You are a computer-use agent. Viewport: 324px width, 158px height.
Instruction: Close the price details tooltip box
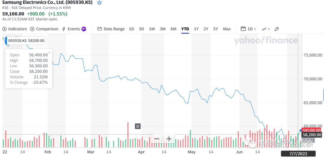point(49,52)
